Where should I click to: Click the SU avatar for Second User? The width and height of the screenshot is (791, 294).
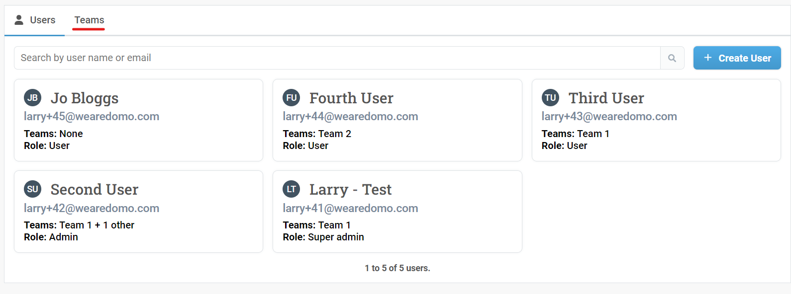coord(33,189)
